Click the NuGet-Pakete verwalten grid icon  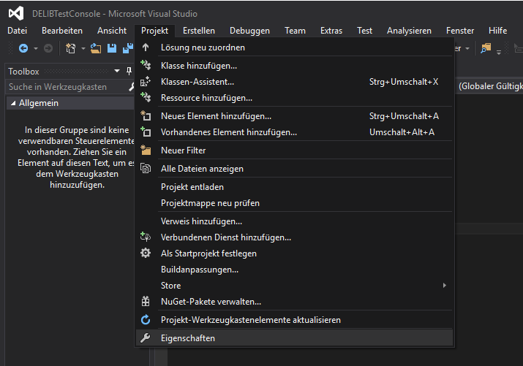pos(145,301)
